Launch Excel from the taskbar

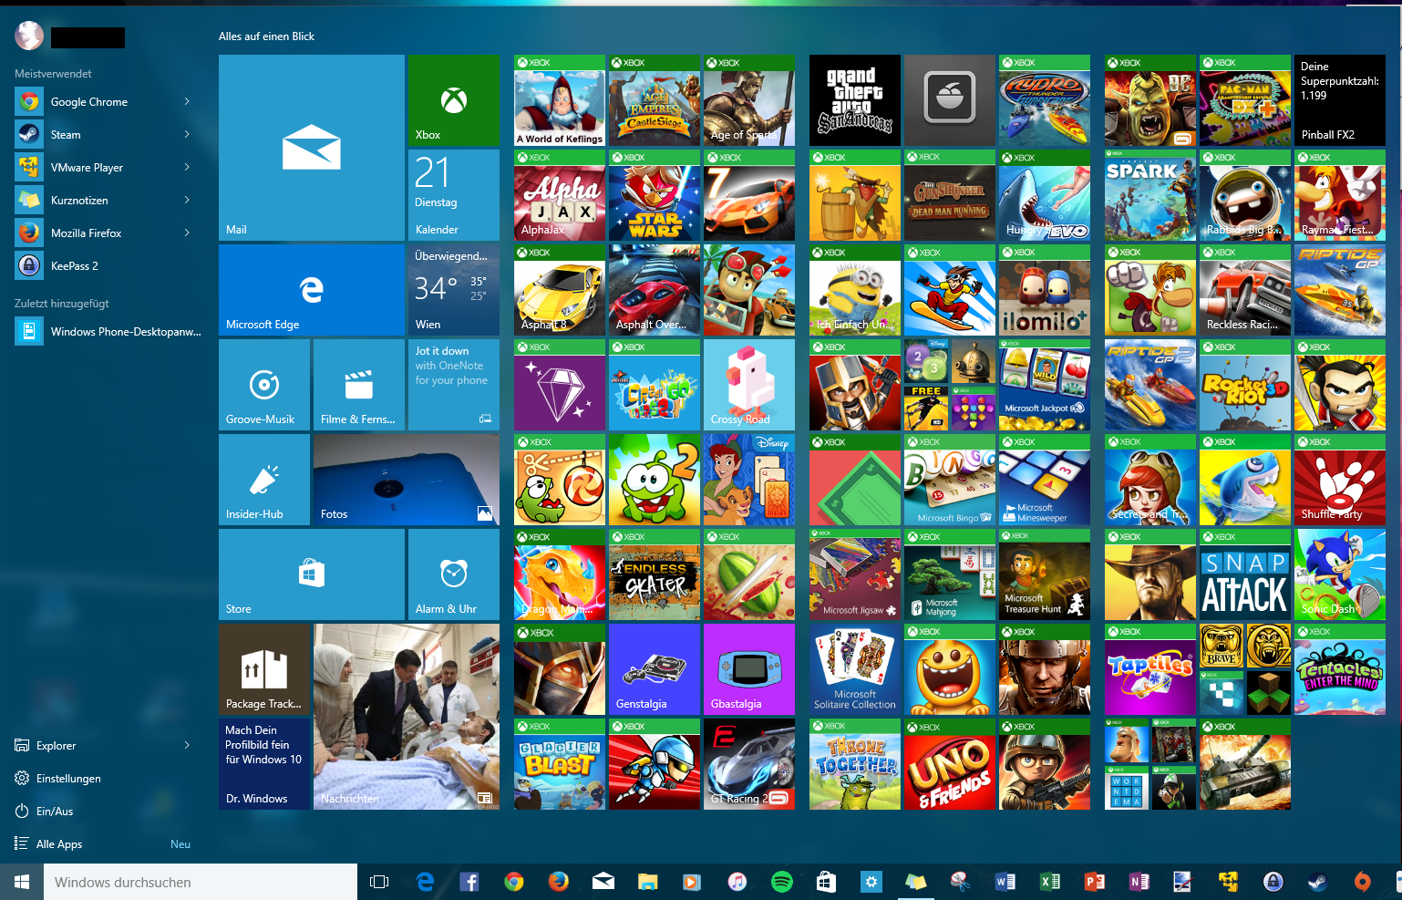tap(1050, 882)
